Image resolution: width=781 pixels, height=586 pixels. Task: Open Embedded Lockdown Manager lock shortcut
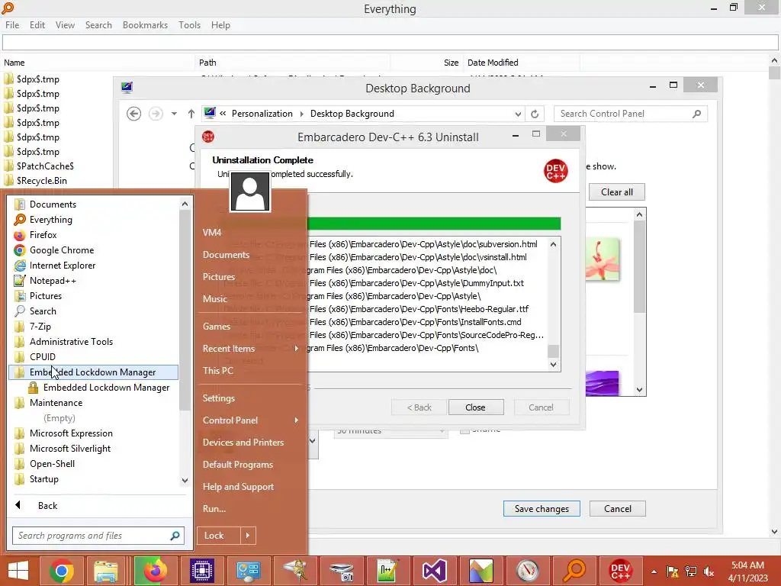point(100,388)
